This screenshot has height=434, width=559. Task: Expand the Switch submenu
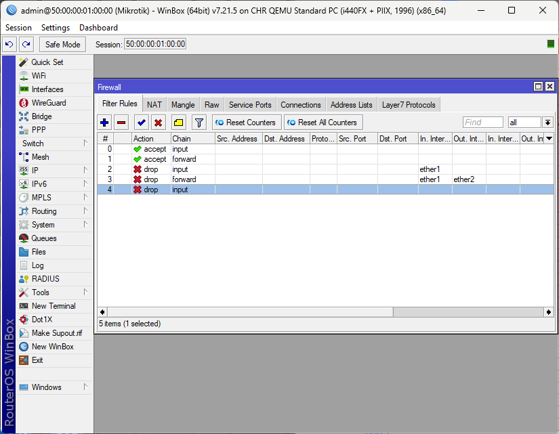pyautogui.click(x=55, y=144)
